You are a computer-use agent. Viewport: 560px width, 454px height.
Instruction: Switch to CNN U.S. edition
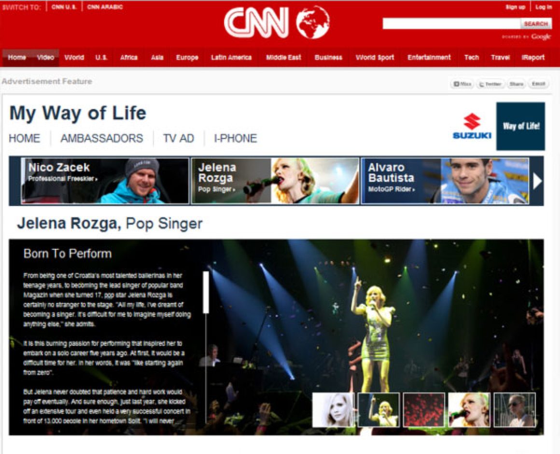pyautogui.click(x=64, y=7)
